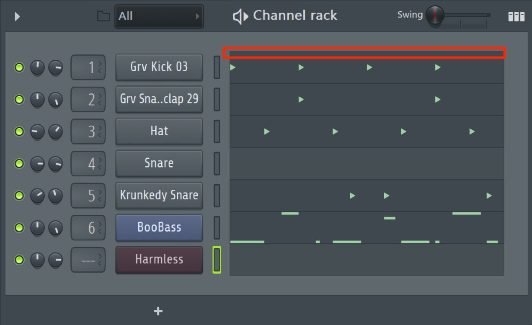The image size is (532, 325).
Task: Click the first step of Grv Kick 03
Action: click(x=233, y=67)
